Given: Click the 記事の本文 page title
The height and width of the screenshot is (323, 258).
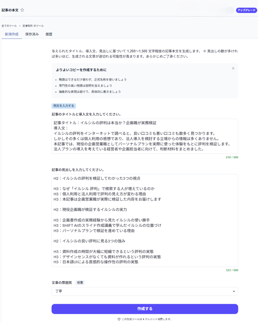Looking at the screenshot, I should coord(10,10).
